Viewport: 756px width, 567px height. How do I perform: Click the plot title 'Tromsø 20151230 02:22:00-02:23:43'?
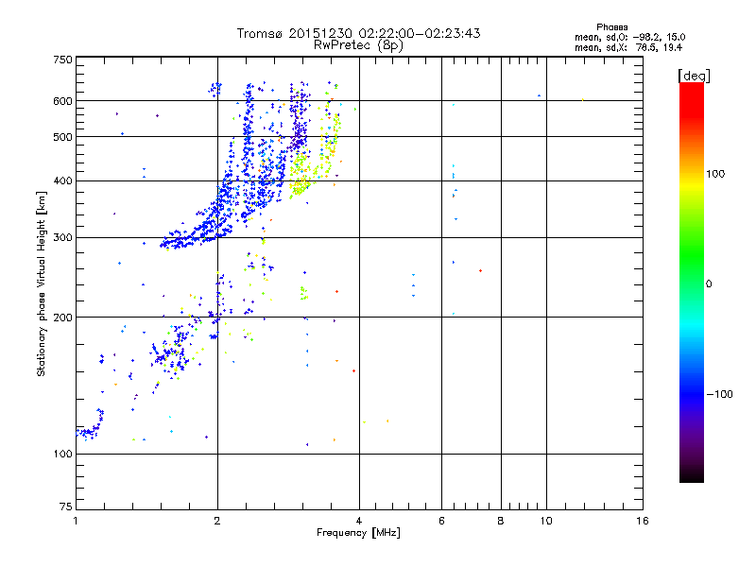358,33
